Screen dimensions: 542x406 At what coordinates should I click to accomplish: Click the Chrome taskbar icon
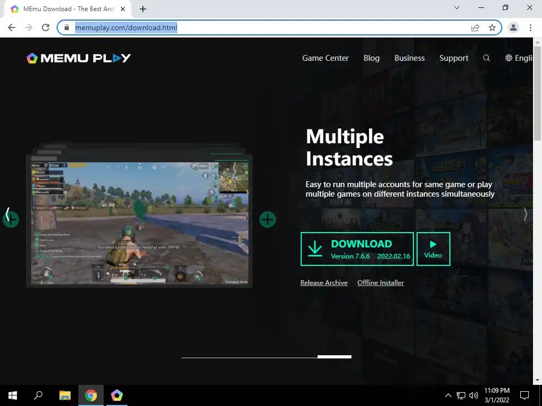click(91, 395)
